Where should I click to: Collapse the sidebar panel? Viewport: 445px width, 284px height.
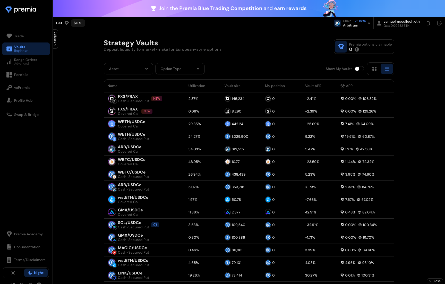[55, 39]
